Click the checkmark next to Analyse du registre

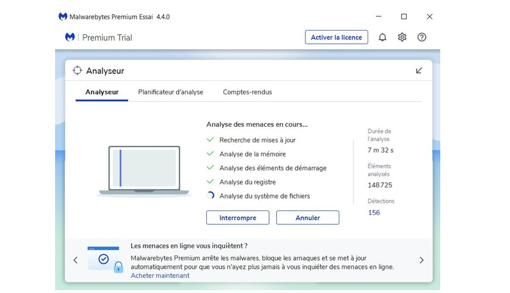[x=210, y=182]
